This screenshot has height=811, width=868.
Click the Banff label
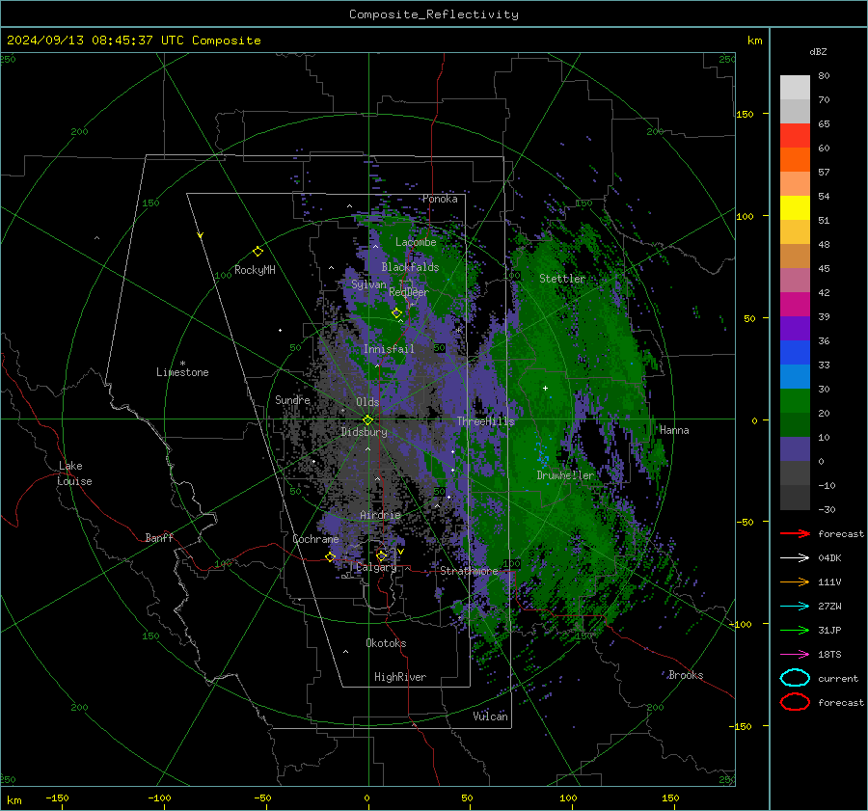pyautogui.click(x=159, y=538)
